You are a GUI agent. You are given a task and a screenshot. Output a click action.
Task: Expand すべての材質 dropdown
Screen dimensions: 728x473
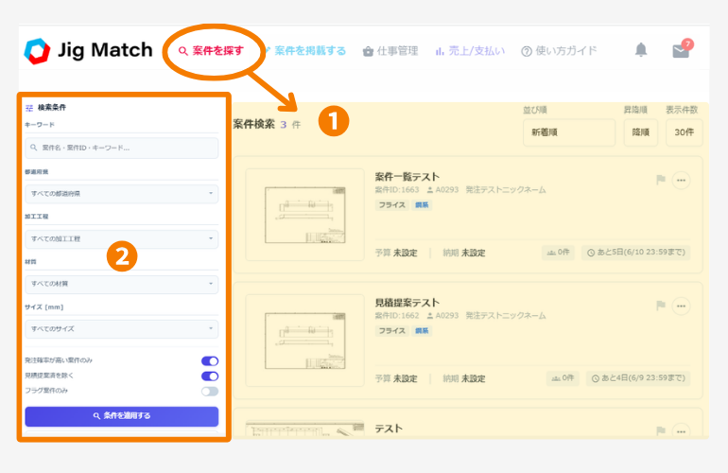point(122,284)
